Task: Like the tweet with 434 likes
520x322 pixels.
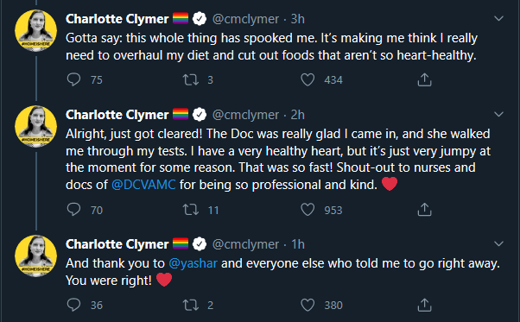Action: [x=308, y=79]
